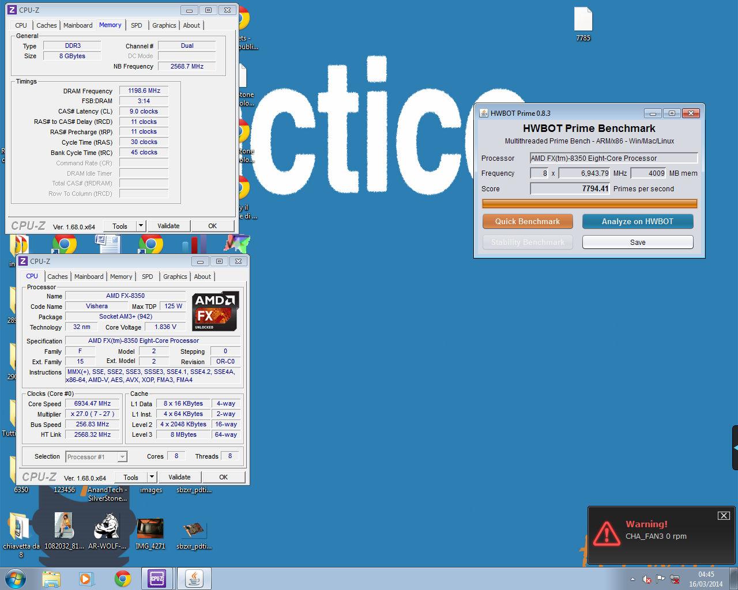Screen dimensions: 738x590
Task: Click FSB:DRAM ratio value 3:14
Action: 144,101
